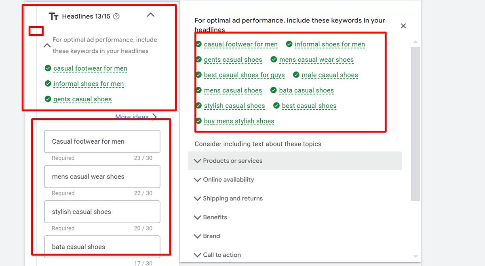Click 'mens casual shoes' keyword suggestion

tap(233, 90)
